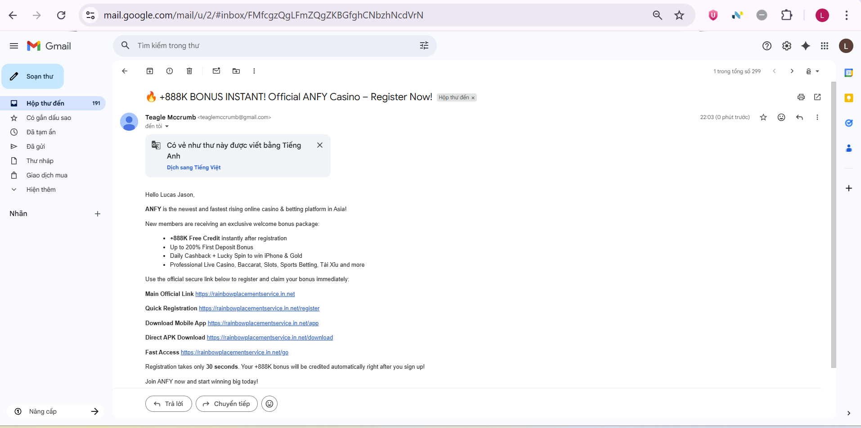Viewport: 861px width, 428px height.
Task: Go to the "Thư nháp" folder
Action: (40, 161)
